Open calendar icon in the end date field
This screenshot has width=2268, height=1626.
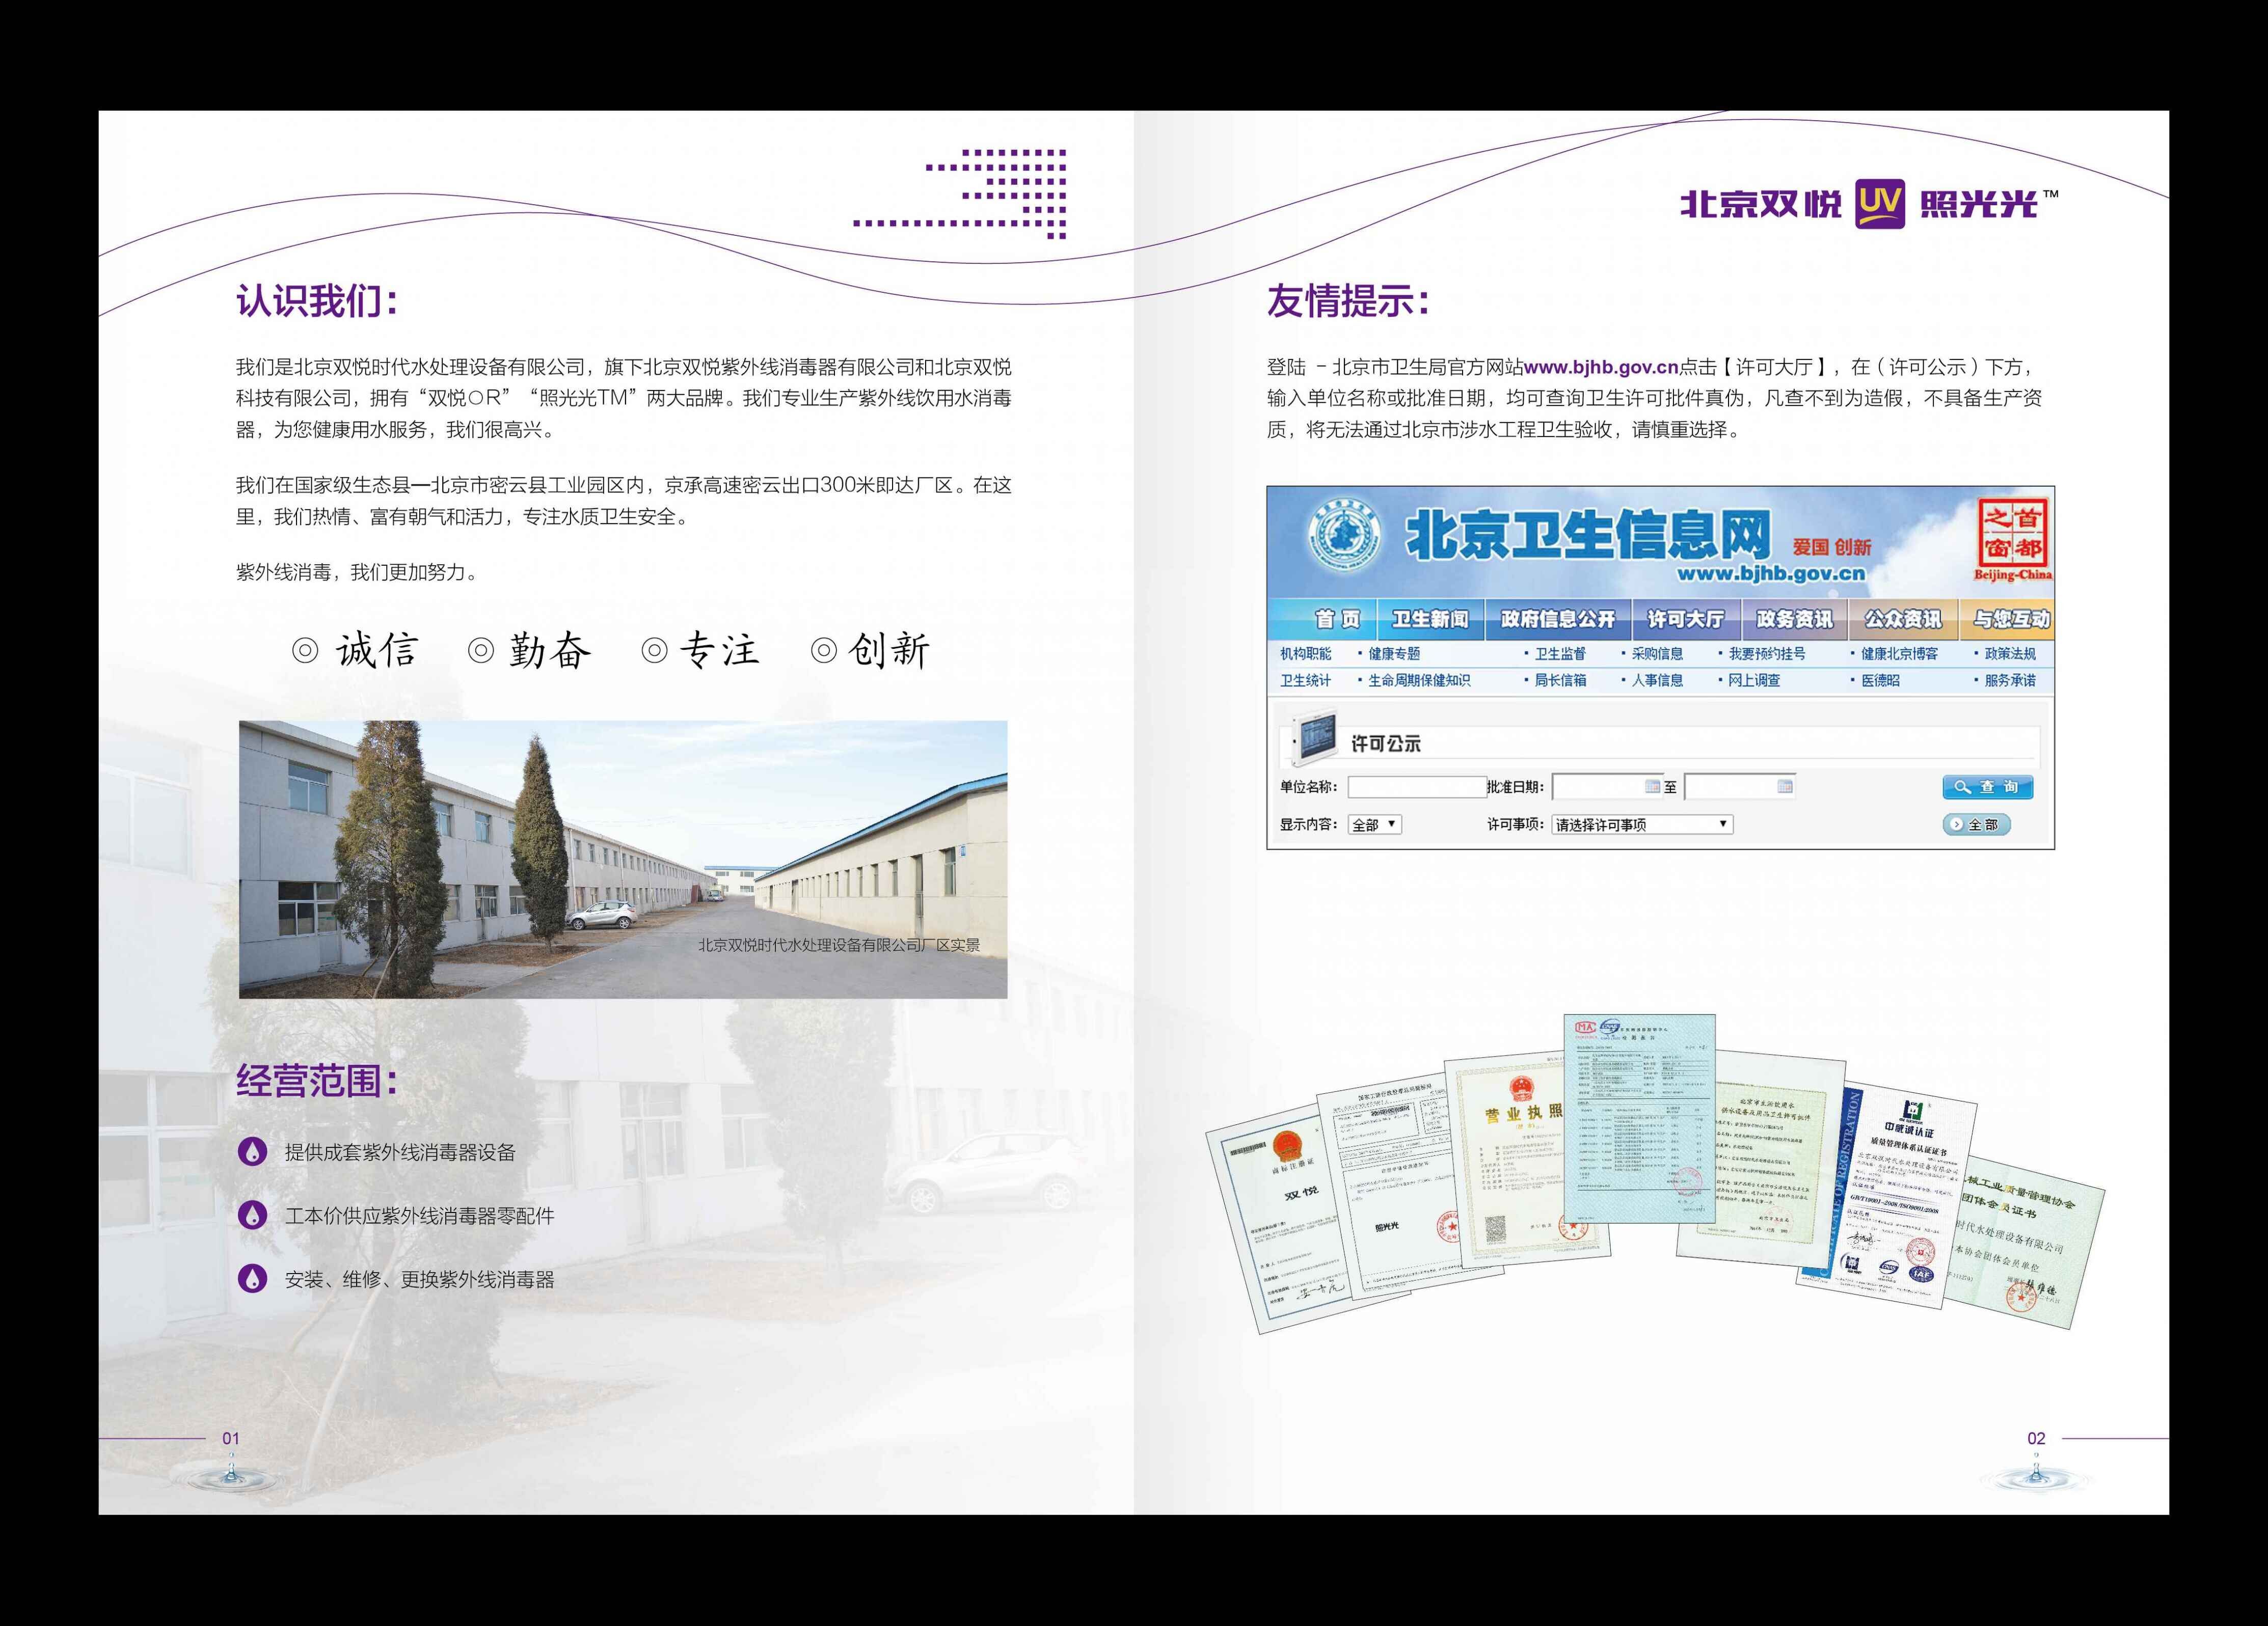click(x=1785, y=786)
